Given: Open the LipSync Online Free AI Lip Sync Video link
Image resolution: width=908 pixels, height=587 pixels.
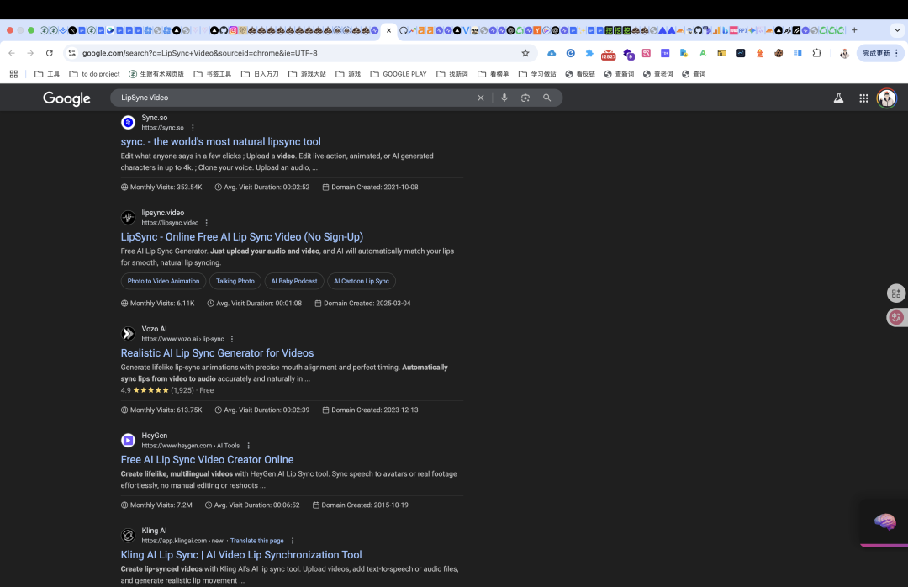Looking at the screenshot, I should [x=242, y=237].
